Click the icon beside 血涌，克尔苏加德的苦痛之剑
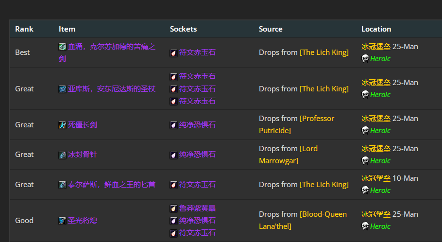Image resolution: width=442 pixels, height=242 pixels. [x=62, y=47]
